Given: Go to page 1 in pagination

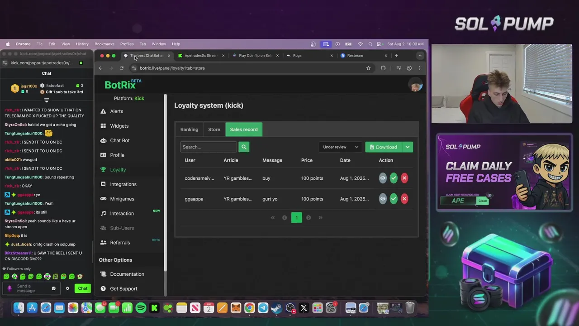Looking at the screenshot, I should pos(296,218).
